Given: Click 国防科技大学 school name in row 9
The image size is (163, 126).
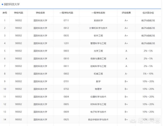Looking at the screenshot, I should pyautogui.click(x=40, y=81).
